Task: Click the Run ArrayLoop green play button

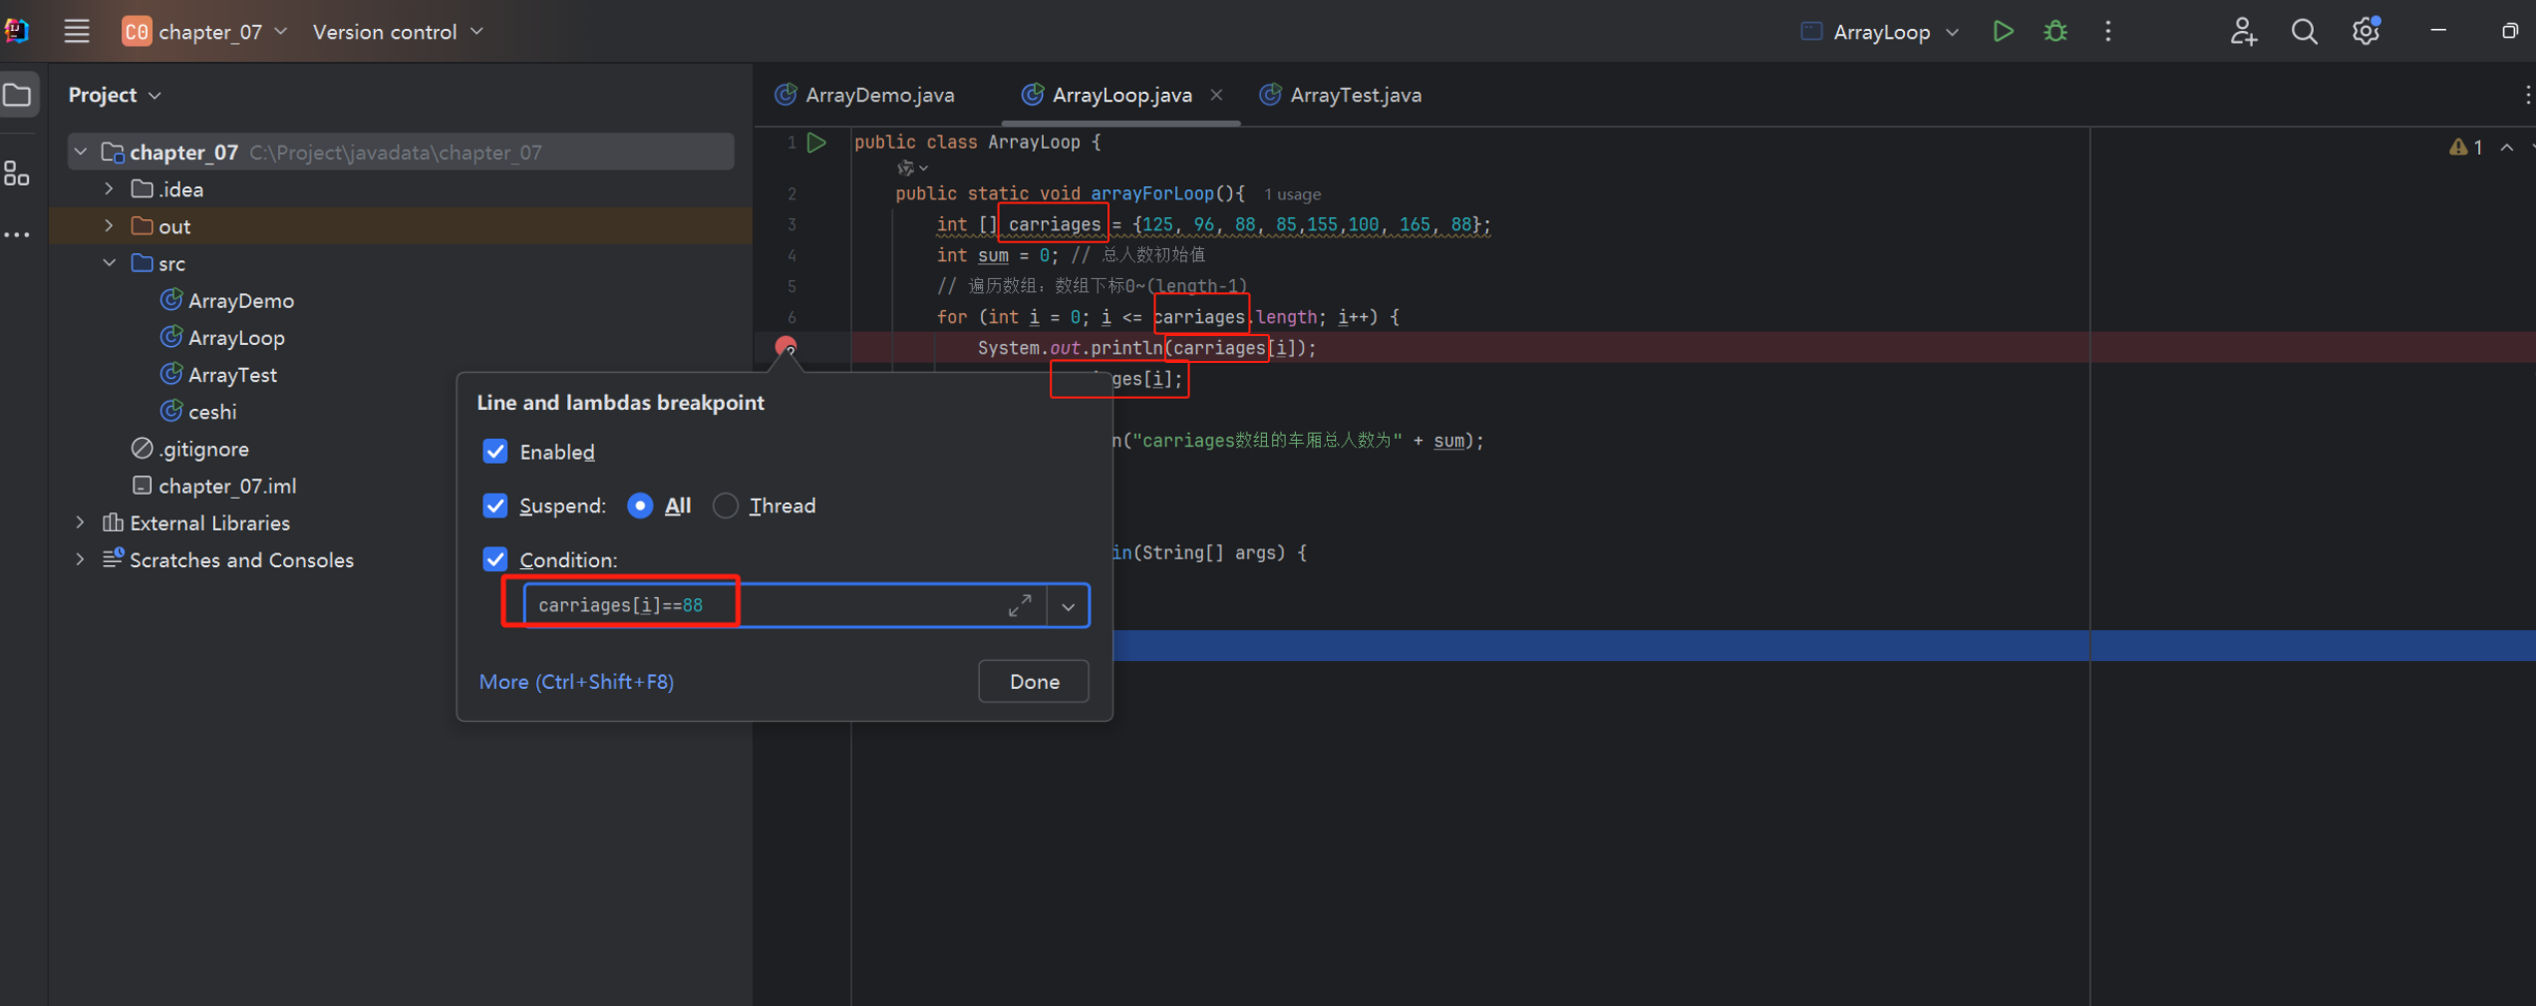Action: pyautogui.click(x=2003, y=32)
